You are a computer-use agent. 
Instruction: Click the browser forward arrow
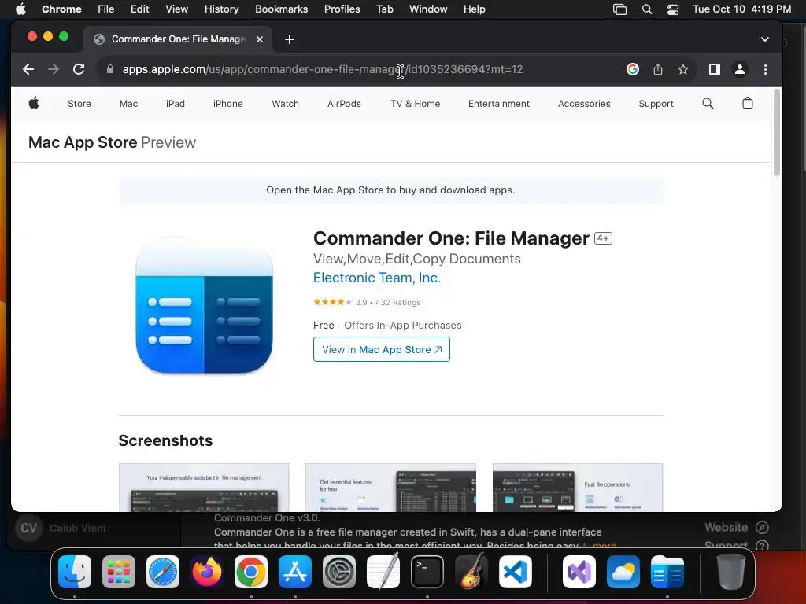(x=54, y=69)
